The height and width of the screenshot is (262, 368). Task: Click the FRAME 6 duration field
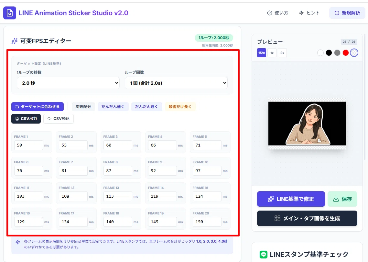(x=28, y=171)
